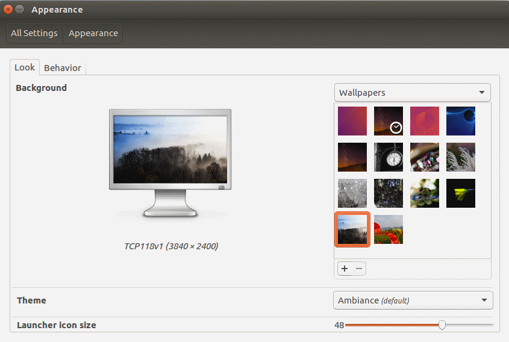Click the minus button to remove a wallpaper

coord(359,269)
